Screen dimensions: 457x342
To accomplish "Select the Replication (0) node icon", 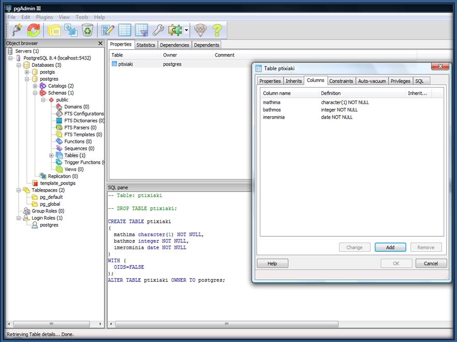I will coord(43,176).
